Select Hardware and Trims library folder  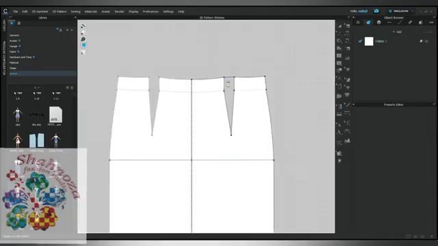[x=21, y=57]
